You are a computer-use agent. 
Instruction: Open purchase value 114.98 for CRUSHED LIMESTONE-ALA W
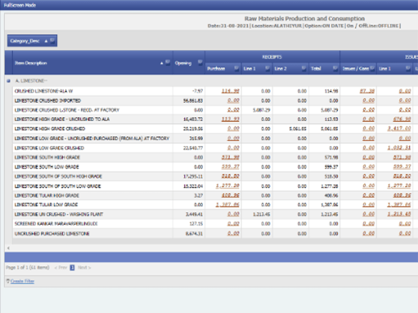[x=230, y=91]
